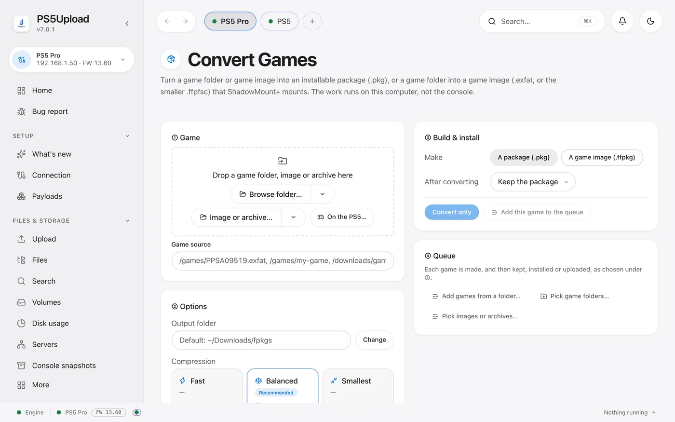
Task: Select A package (.pkg) option
Action: [524, 157]
